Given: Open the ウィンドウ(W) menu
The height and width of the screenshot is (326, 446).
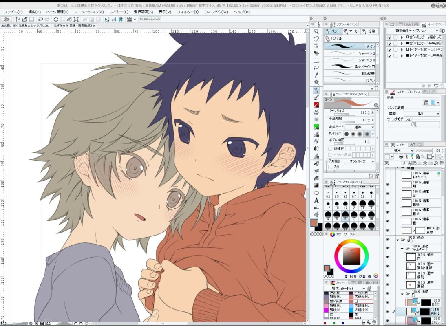Looking at the screenshot, I should click(x=216, y=12).
